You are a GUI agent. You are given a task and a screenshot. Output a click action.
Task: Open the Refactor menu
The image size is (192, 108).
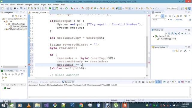point(20,5)
